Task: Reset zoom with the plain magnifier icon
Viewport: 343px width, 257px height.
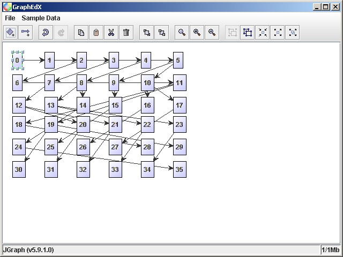Action: tap(182, 32)
